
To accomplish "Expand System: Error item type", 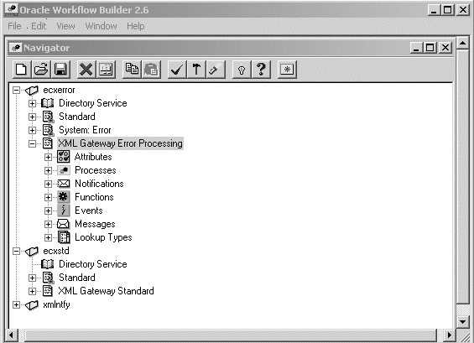I will click(x=32, y=130).
